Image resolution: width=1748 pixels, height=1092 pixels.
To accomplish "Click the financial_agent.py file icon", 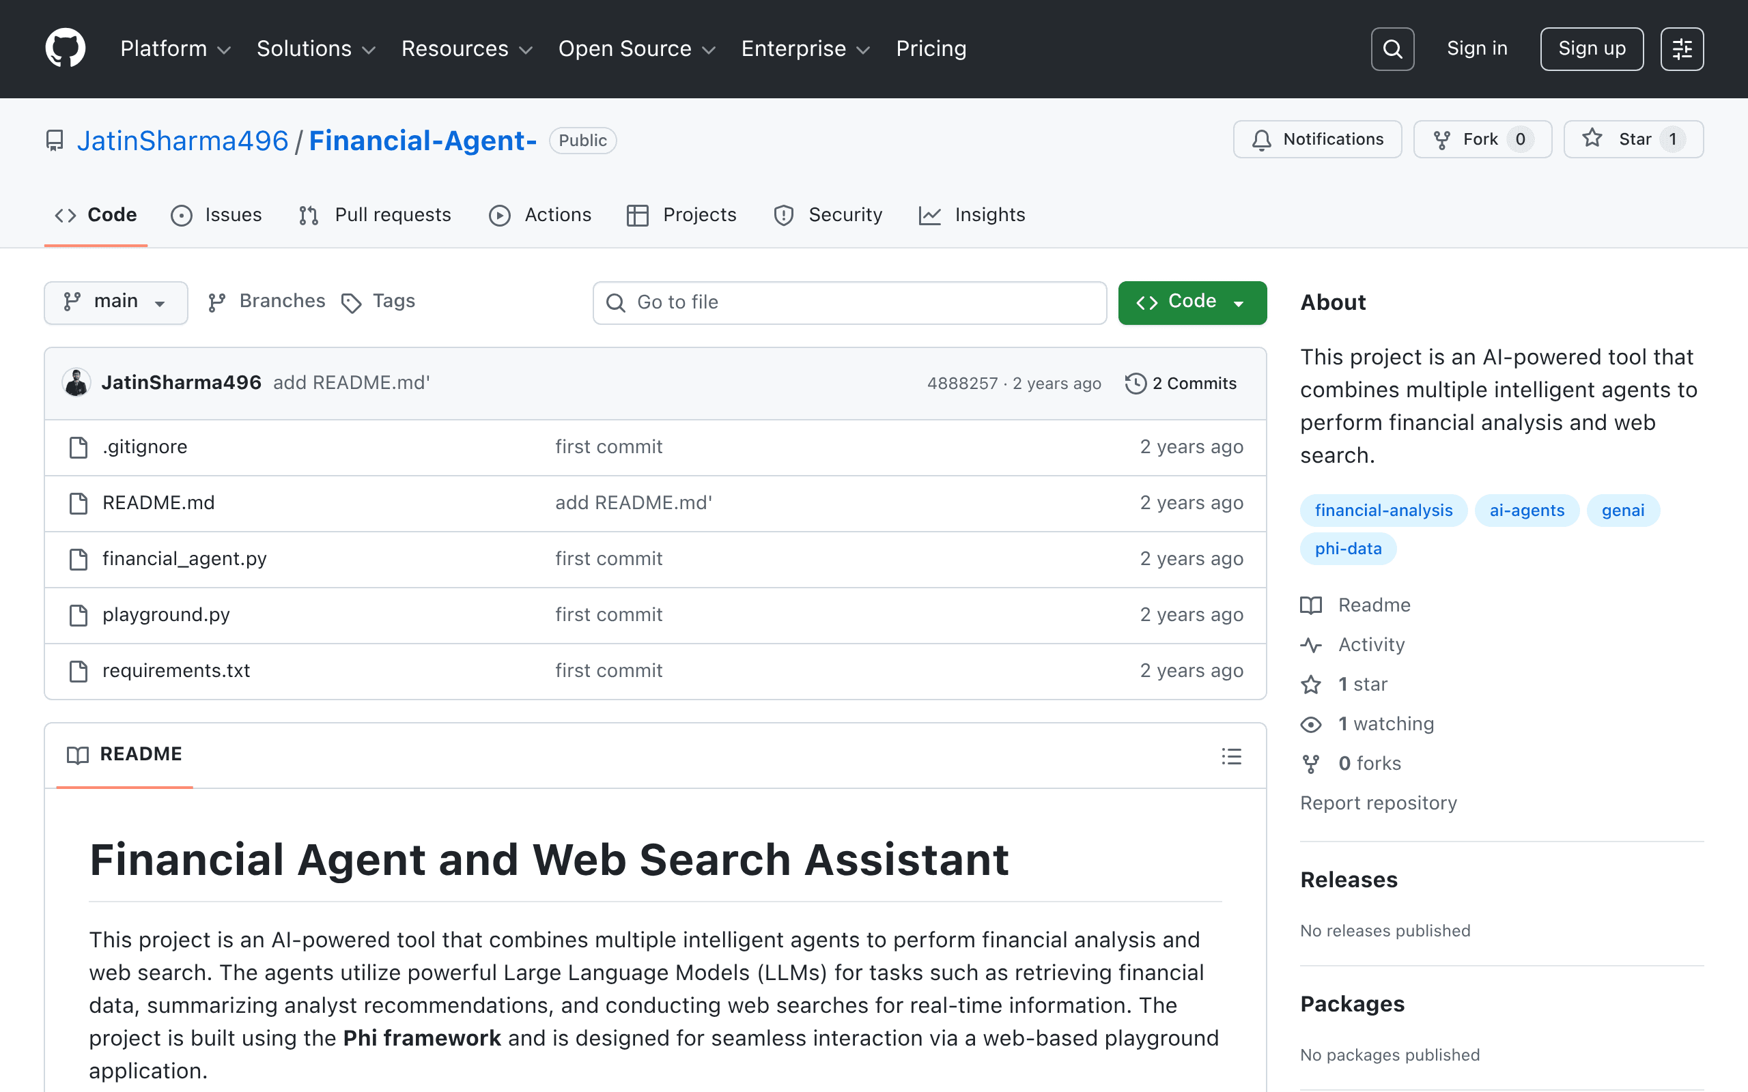I will 78,559.
